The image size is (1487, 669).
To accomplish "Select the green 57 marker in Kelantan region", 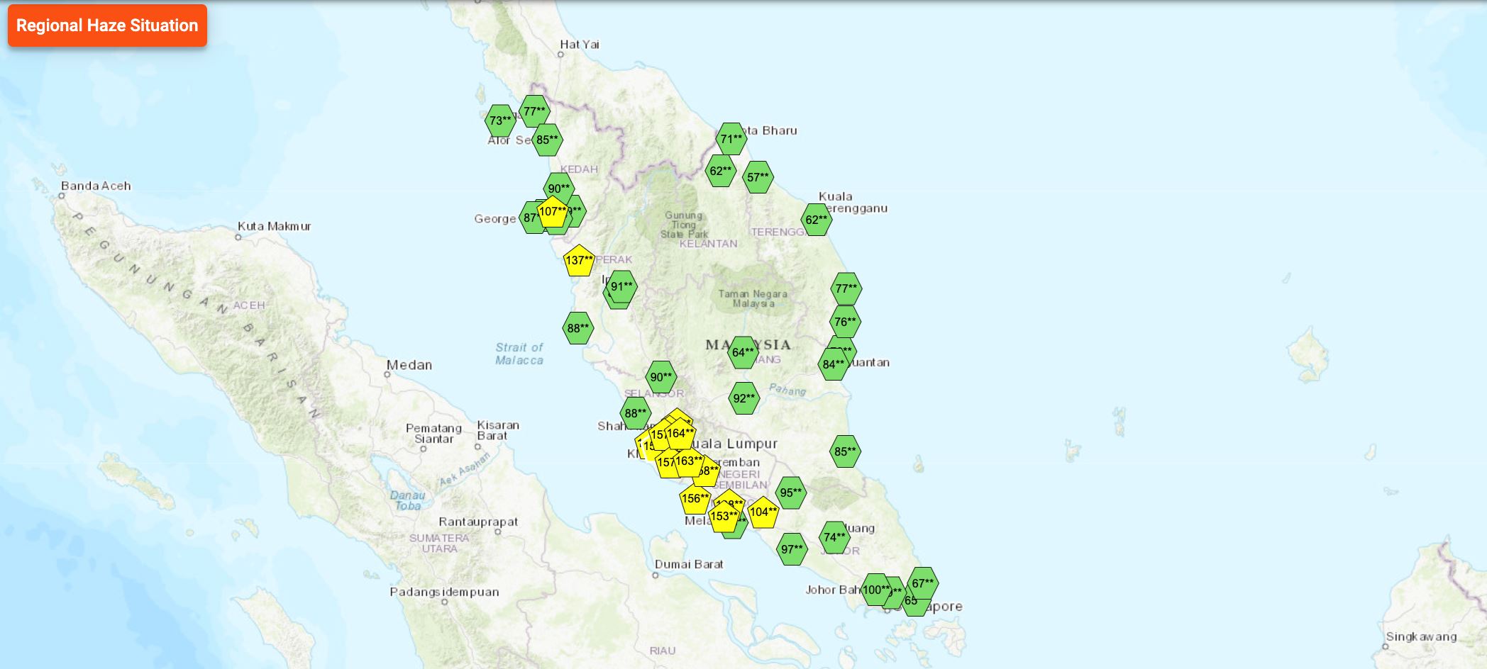I will tap(758, 175).
